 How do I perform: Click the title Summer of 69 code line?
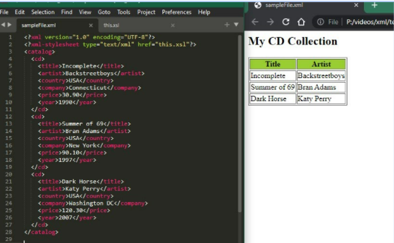(x=84, y=124)
